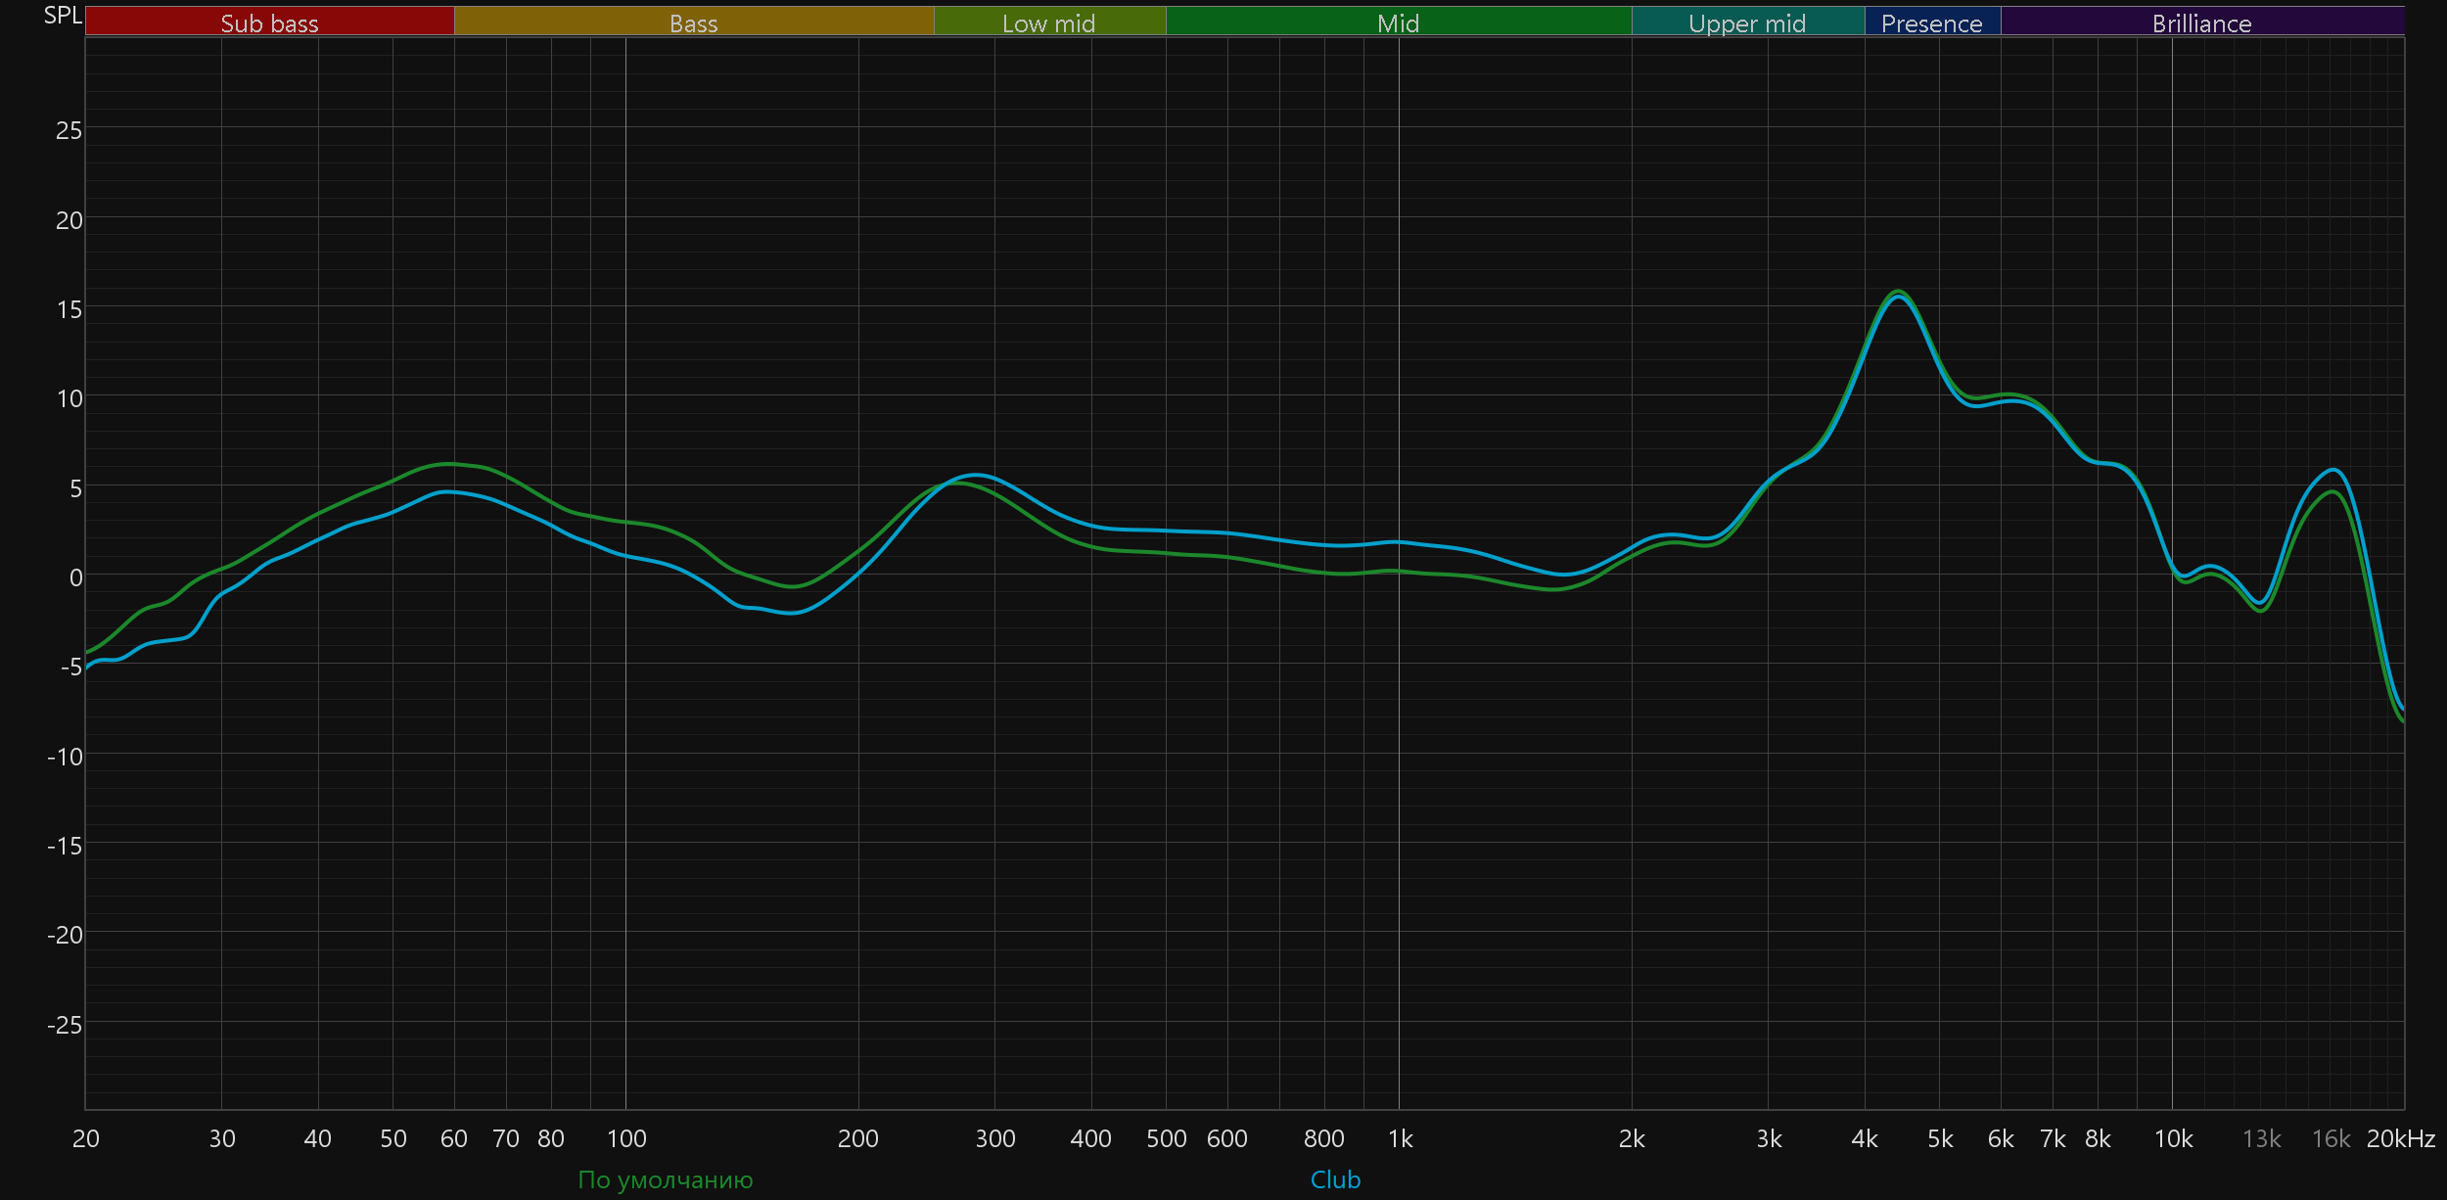Click the SPL axis label

63,16
